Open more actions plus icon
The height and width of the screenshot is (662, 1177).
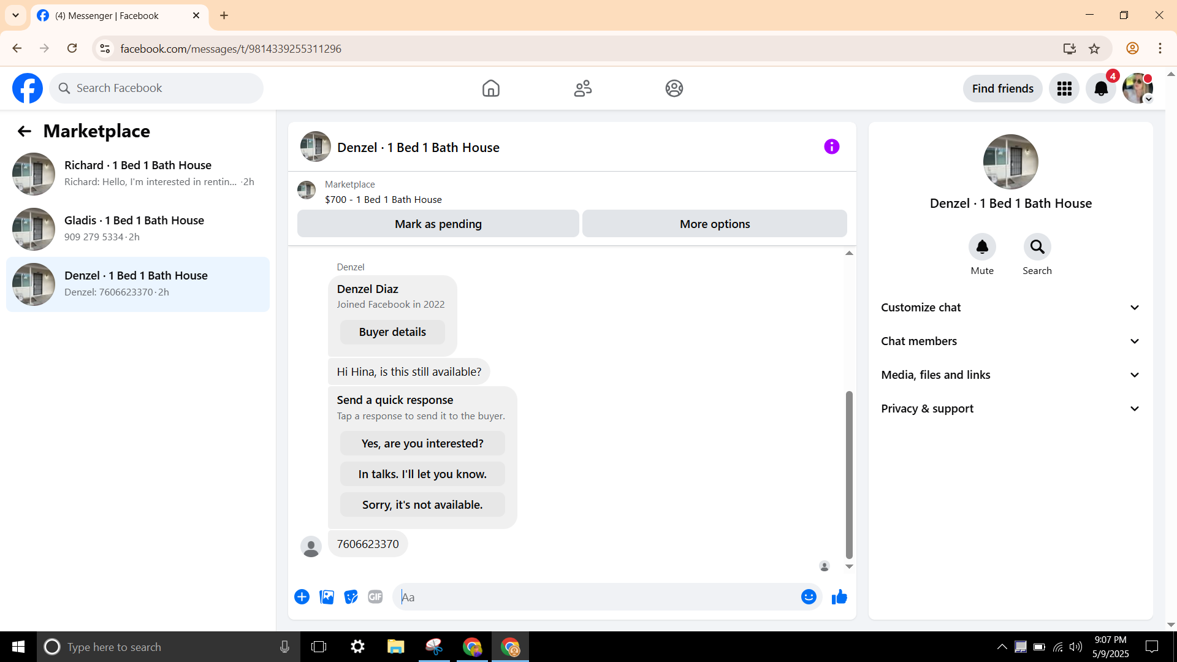[x=302, y=597]
